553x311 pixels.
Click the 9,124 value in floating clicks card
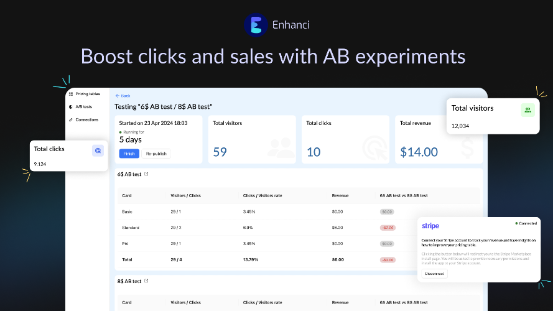(x=40, y=164)
